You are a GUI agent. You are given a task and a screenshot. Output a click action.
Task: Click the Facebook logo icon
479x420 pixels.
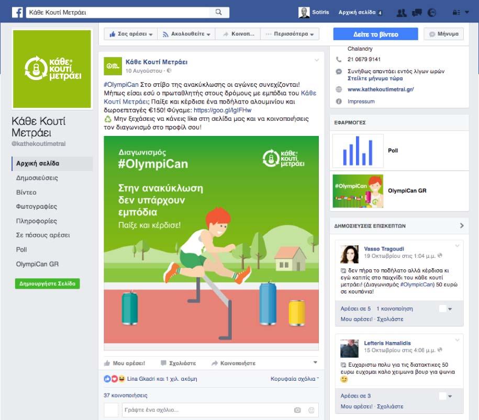[x=17, y=13]
